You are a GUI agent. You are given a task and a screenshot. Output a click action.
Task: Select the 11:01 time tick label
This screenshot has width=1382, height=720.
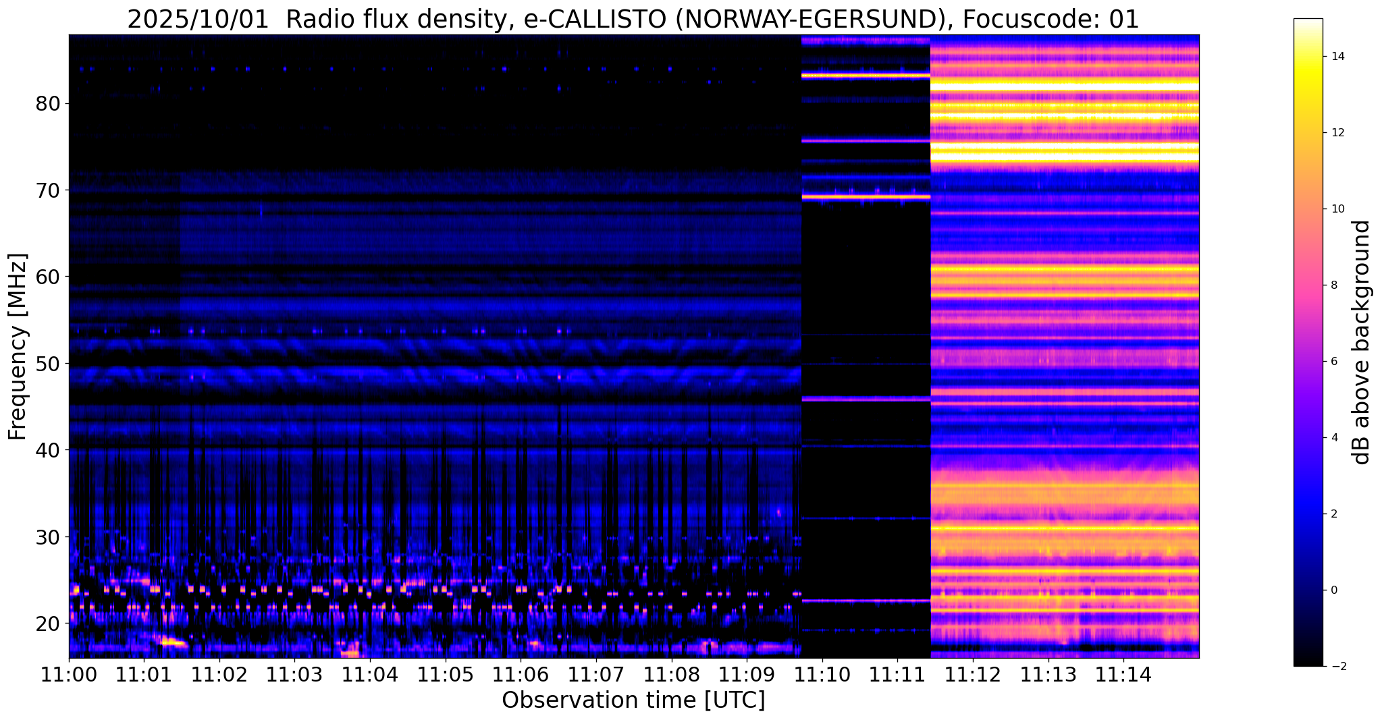click(144, 675)
